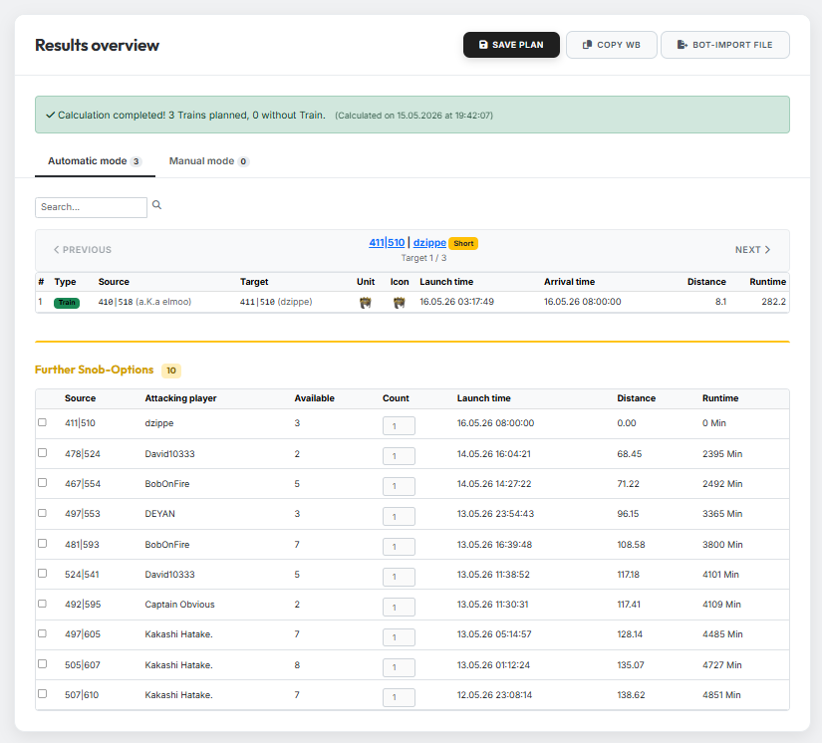The image size is (822, 743).
Task: Open the Automatic mode tab
Action: pos(95,161)
